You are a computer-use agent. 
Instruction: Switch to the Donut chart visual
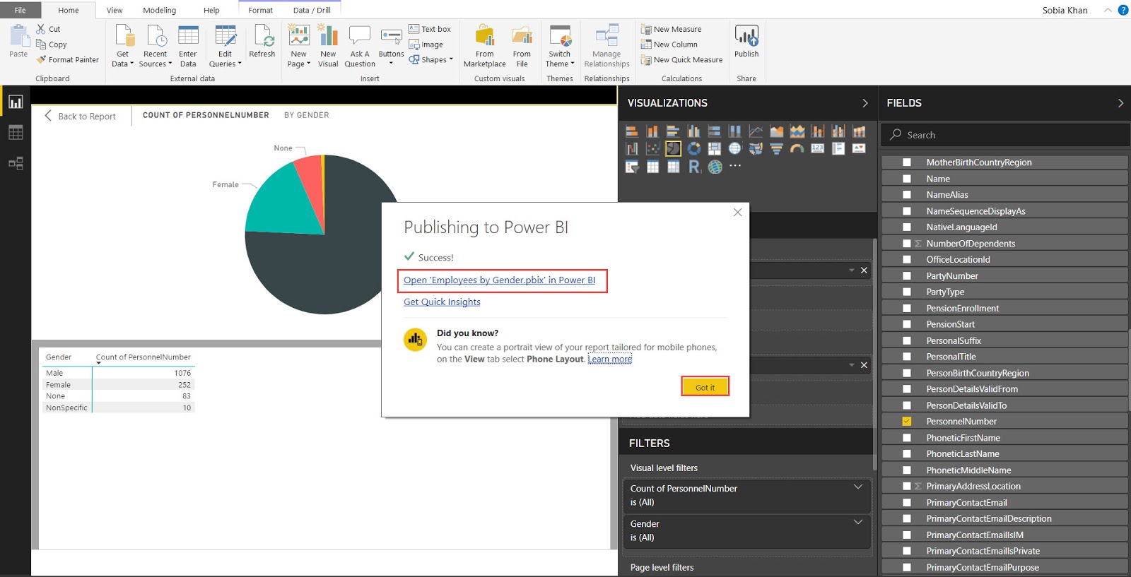click(693, 148)
